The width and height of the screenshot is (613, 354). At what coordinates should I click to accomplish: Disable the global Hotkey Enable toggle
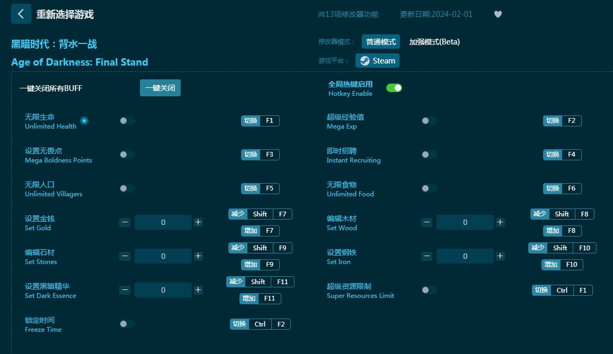tap(394, 88)
